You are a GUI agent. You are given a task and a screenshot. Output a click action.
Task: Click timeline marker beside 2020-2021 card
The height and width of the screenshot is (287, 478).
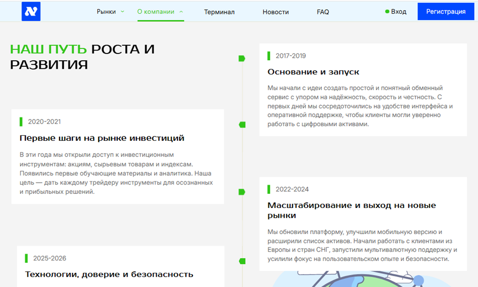pos(241,125)
